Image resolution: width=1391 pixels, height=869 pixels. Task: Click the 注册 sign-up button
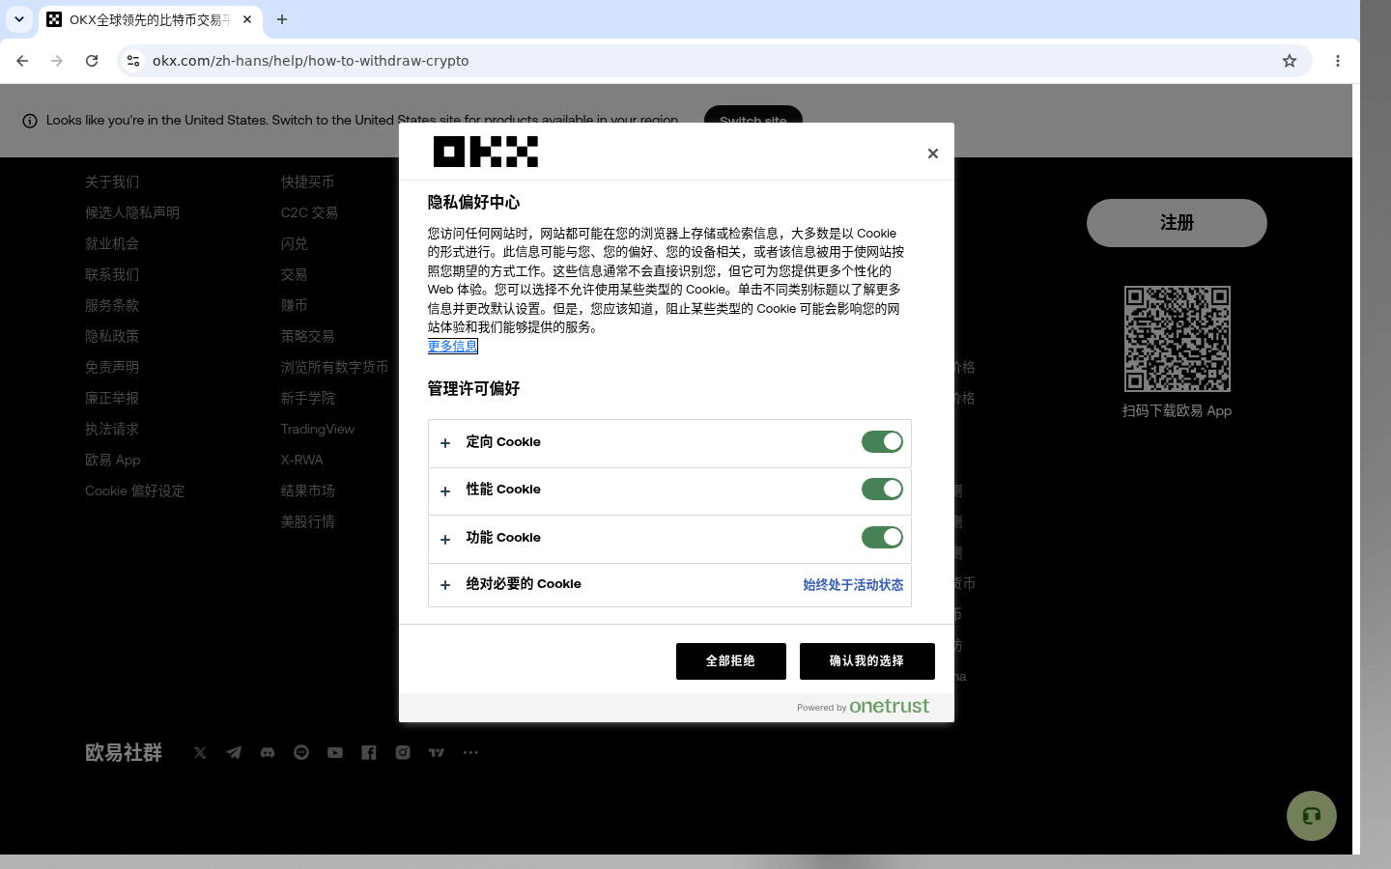point(1177,223)
